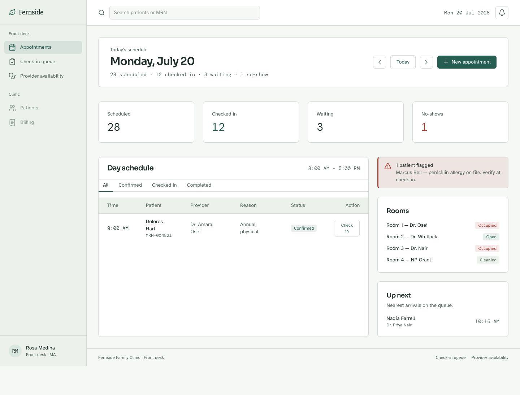This screenshot has width=520, height=395.
Task: Click Cleaning badge for Room 4
Action: coord(488,260)
